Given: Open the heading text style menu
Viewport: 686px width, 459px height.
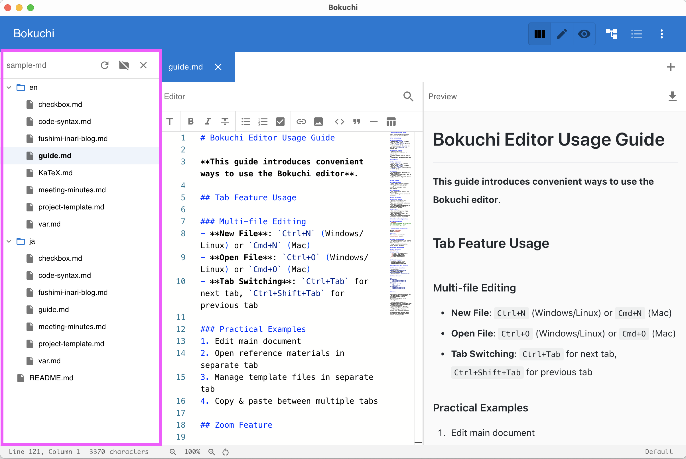Looking at the screenshot, I should (170, 121).
